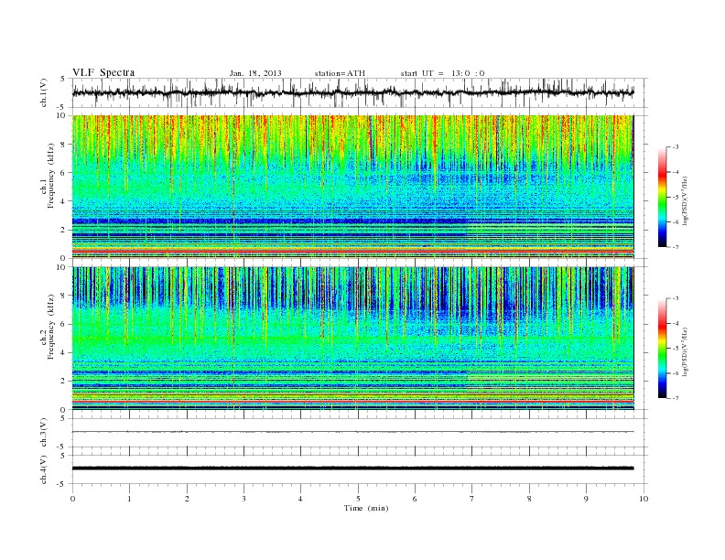This screenshot has height=560, width=725.
Task: Click the ch.1 voltage waveform trace
Action: (352, 92)
